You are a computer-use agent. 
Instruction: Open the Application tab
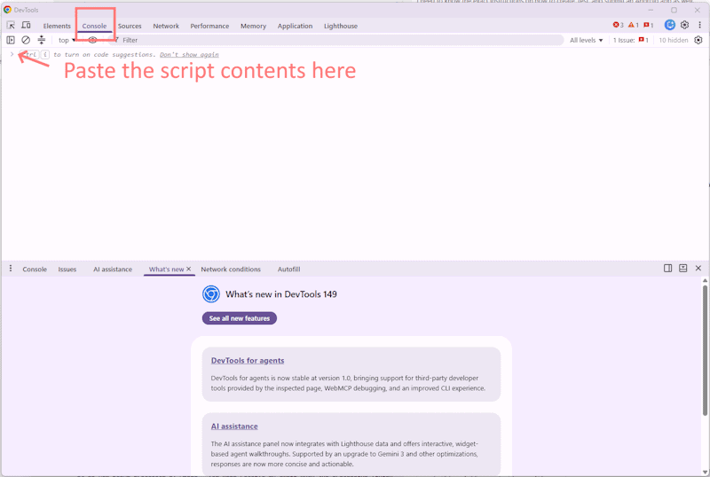(295, 26)
